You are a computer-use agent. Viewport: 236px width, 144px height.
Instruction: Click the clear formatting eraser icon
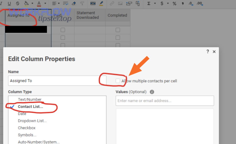pos(74,3)
